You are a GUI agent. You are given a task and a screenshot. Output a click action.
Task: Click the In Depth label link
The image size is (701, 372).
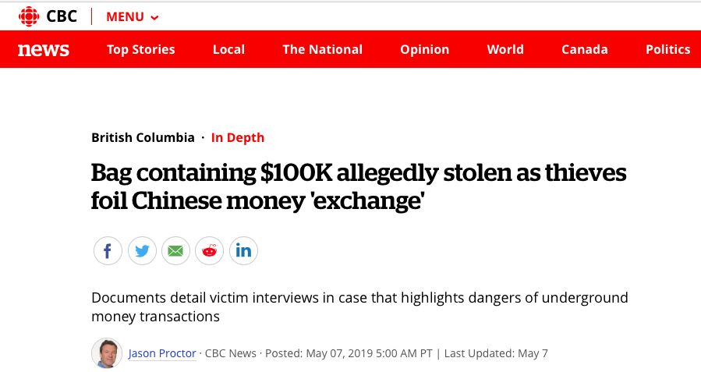tap(238, 137)
